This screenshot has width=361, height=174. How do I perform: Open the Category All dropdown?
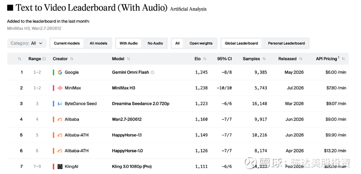27,43
